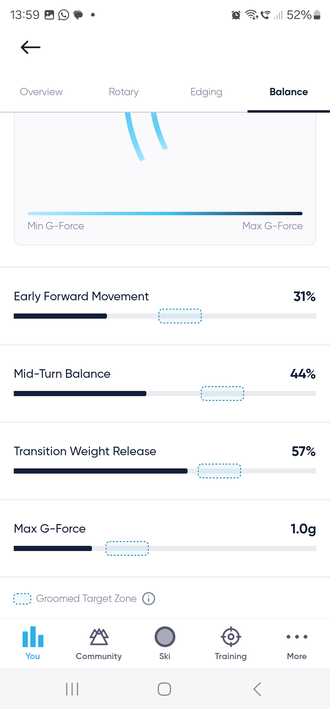Tap the Transition Weight Release label

click(x=85, y=451)
